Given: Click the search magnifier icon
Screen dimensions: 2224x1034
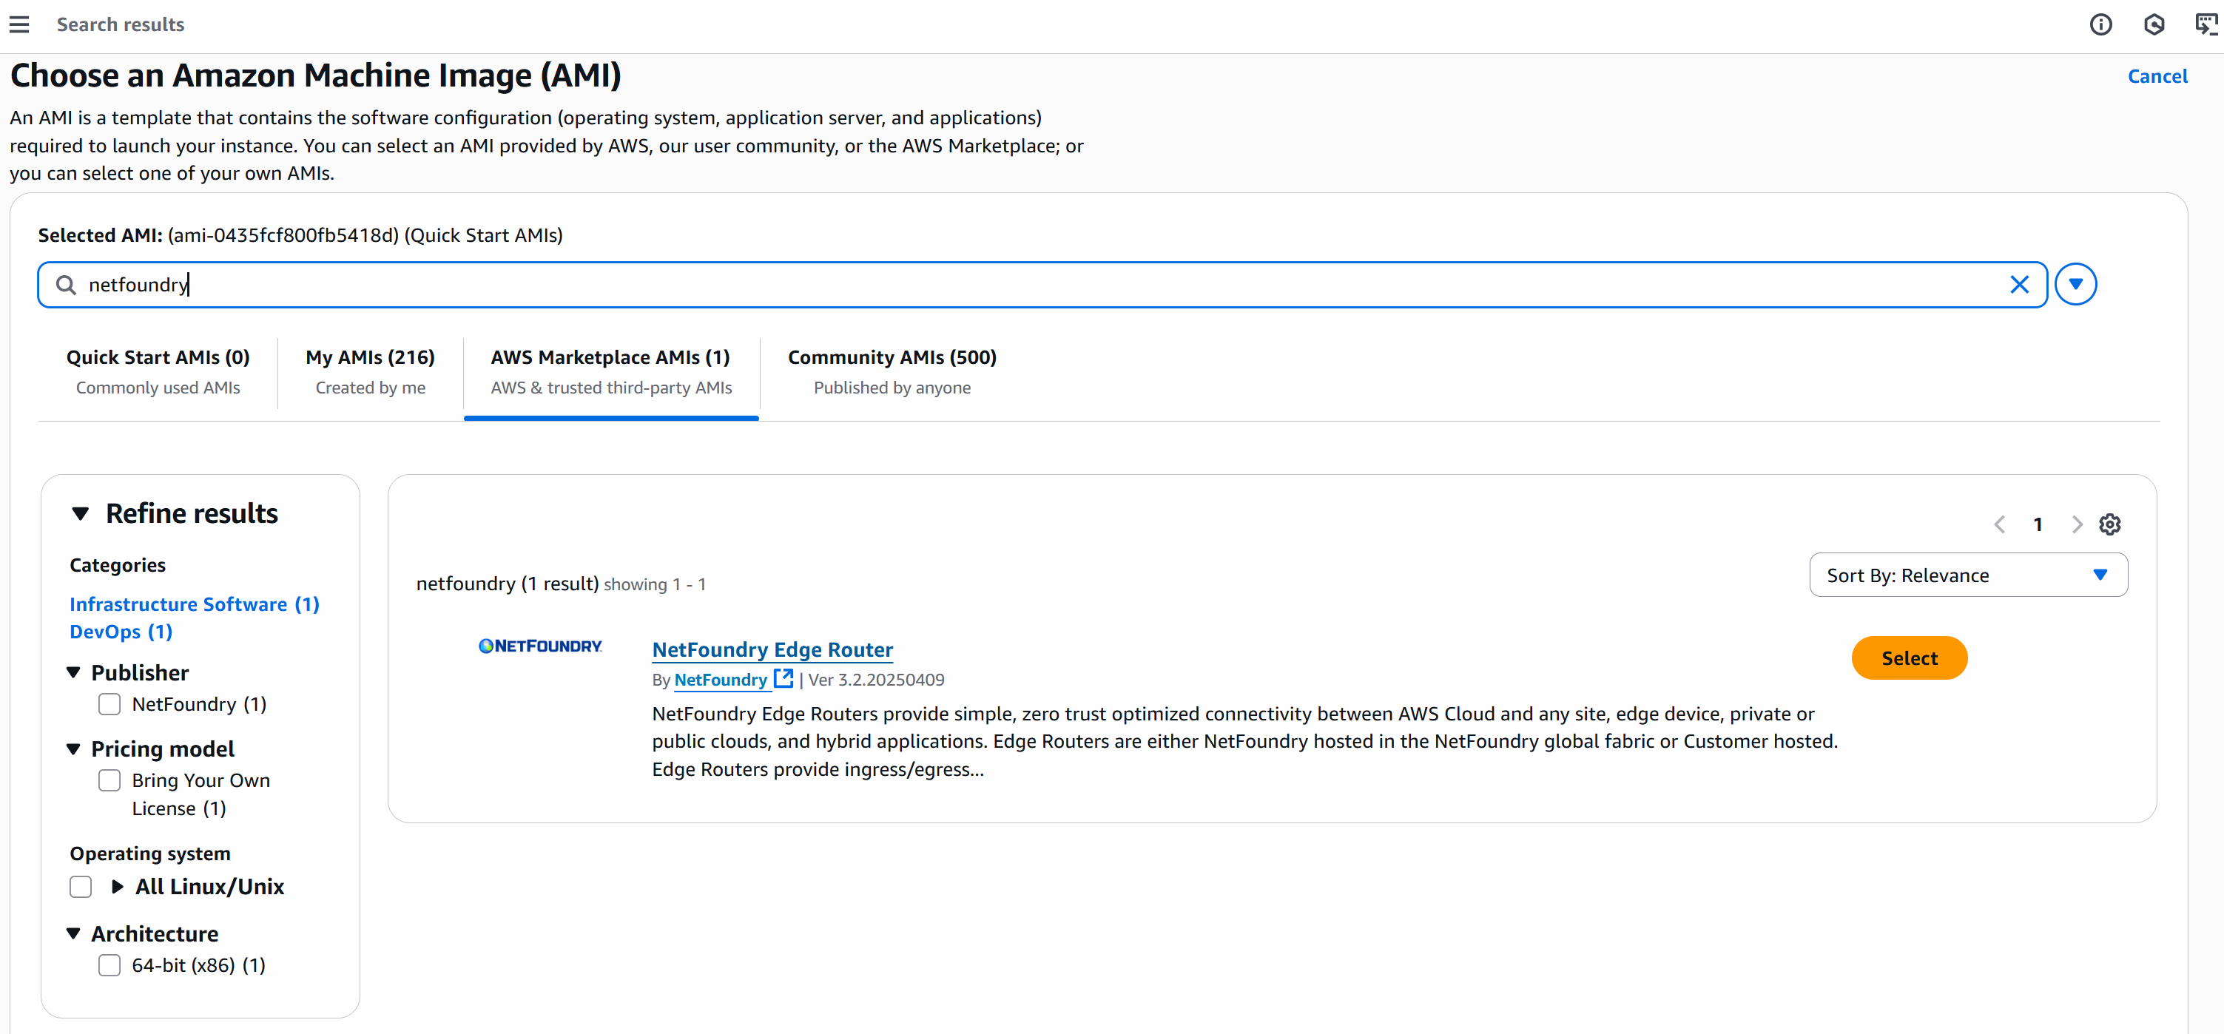Looking at the screenshot, I should point(66,285).
